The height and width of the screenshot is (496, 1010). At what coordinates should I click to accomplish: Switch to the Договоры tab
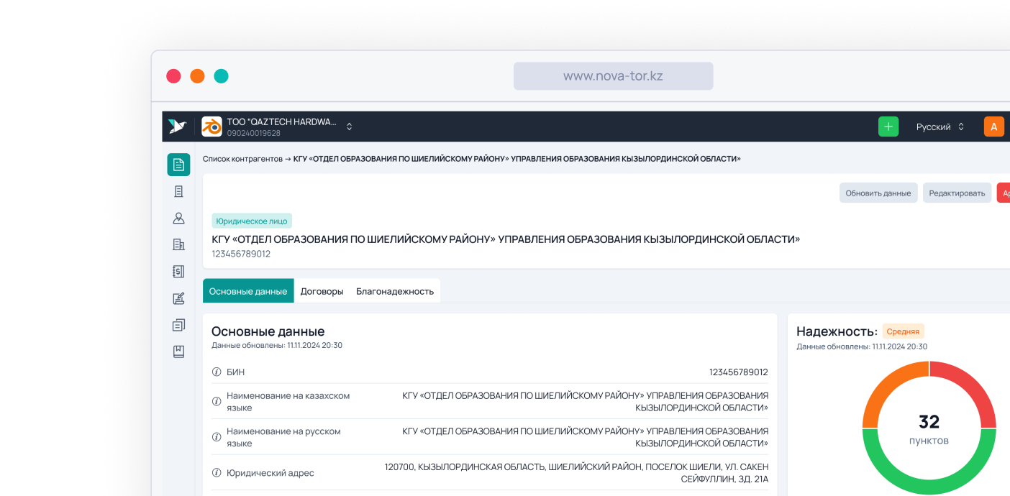322,291
